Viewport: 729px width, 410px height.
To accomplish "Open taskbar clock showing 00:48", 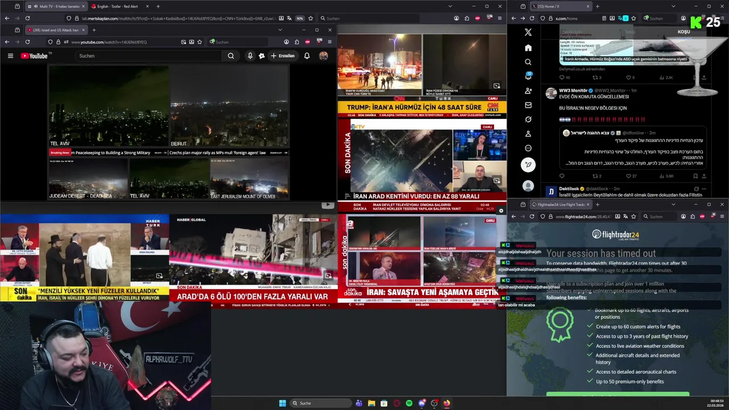I will 716,403.
